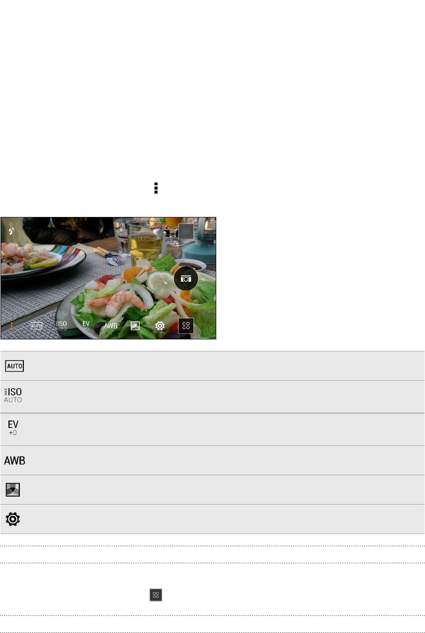Screen dimensions: 425x633
Task: Open the gallery thumbnail in the viewfinder
Action: pos(185,231)
